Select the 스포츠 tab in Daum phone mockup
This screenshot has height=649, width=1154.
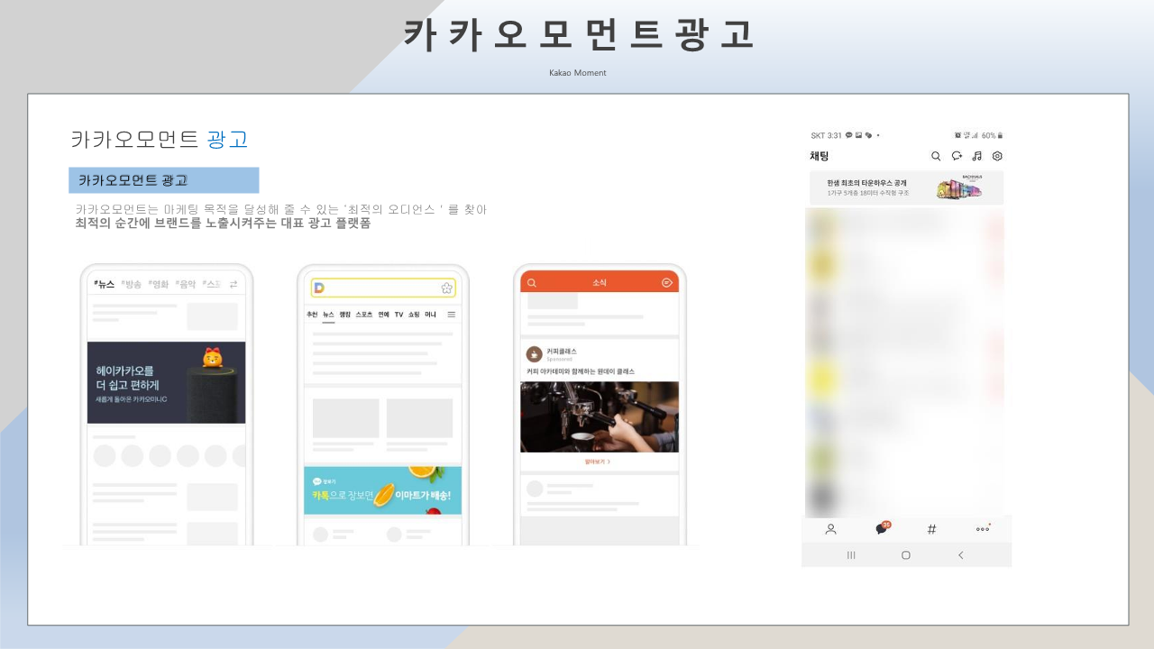364,315
